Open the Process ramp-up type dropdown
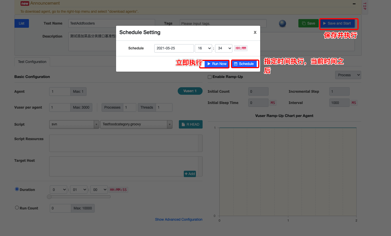 348,75
